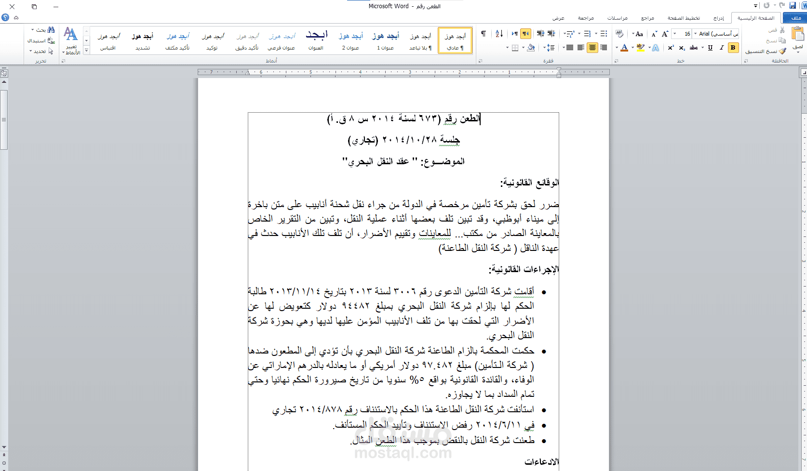Justify text alignment icon
The height and width of the screenshot is (471, 807).
click(x=569, y=48)
